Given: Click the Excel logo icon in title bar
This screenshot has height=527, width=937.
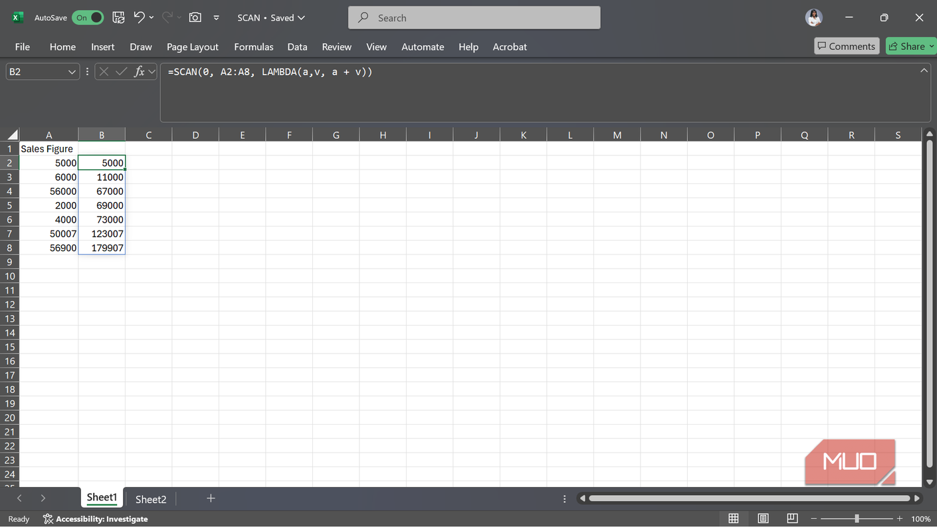Looking at the screenshot, I should [18, 18].
